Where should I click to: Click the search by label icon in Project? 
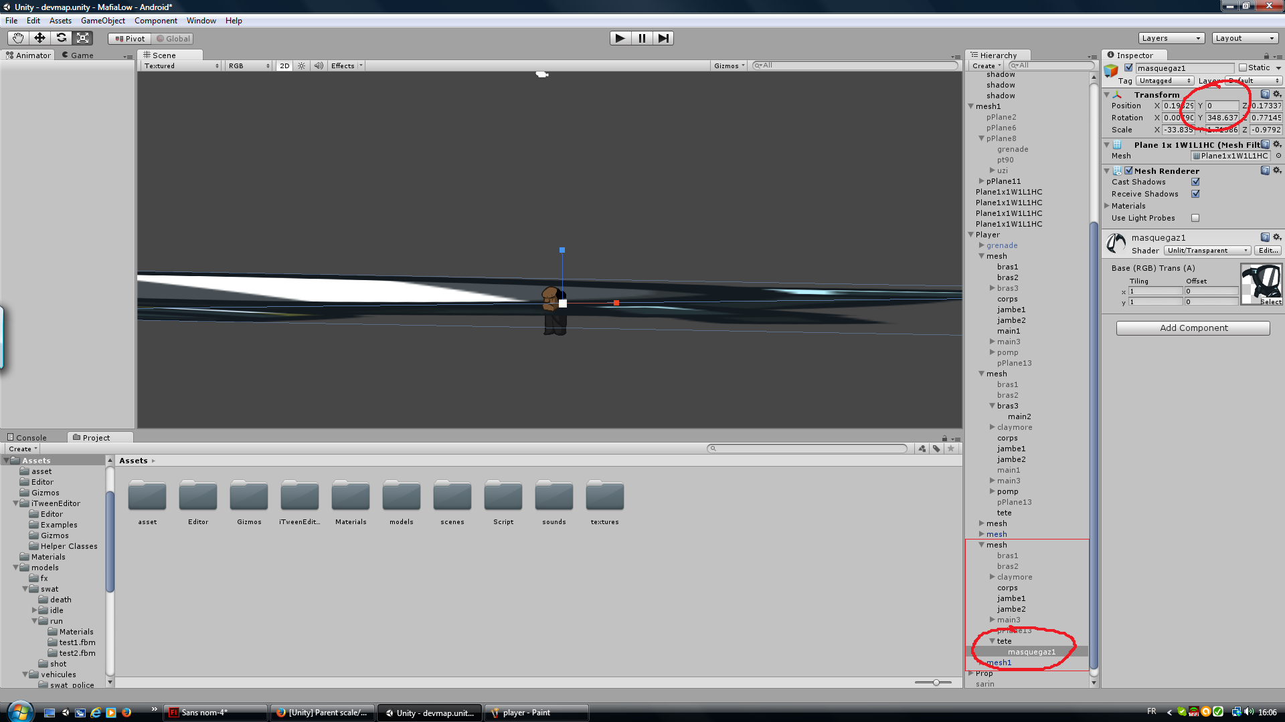[936, 449]
